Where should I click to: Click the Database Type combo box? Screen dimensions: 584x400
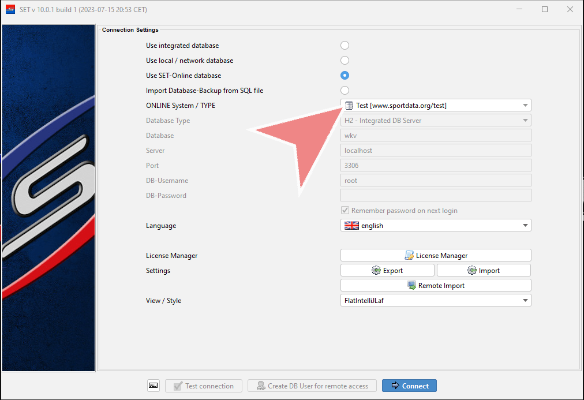(436, 121)
